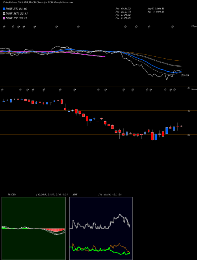Click the green line in the ADX chart
Image resolution: width=197 pixels, height=260 pixels.
(100, 249)
